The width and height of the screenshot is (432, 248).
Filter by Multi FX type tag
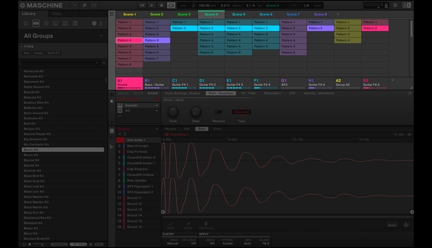[53, 53]
